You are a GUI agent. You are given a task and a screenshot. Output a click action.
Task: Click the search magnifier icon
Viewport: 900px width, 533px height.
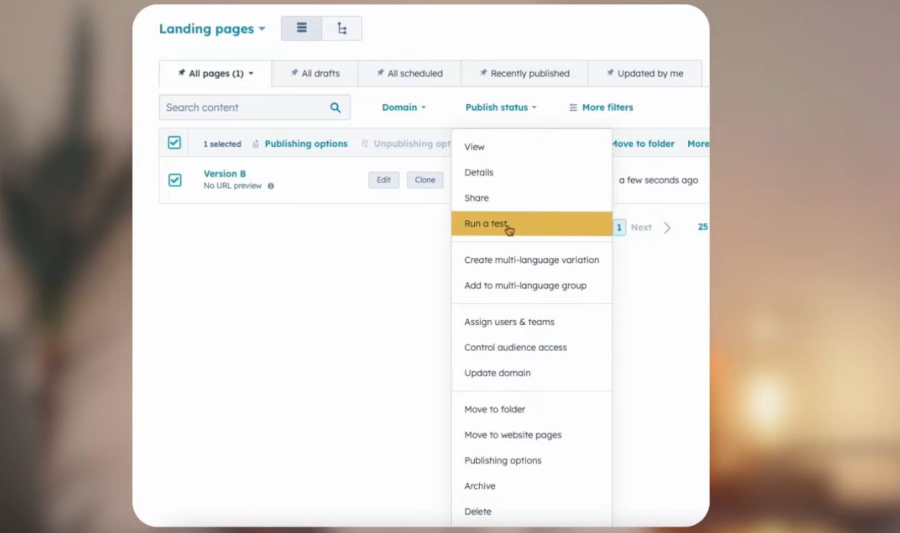click(x=335, y=108)
